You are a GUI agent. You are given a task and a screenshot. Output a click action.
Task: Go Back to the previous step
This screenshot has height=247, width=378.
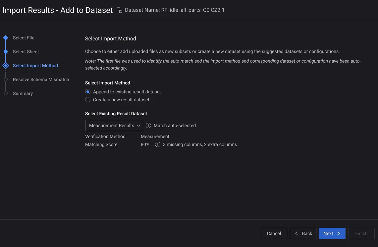point(303,233)
